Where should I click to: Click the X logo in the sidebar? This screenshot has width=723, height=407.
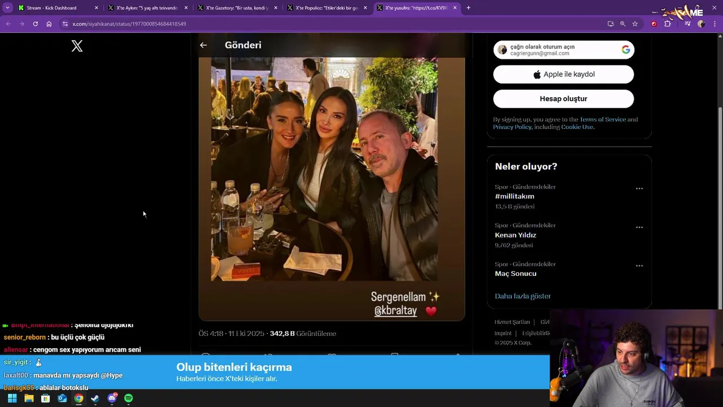click(77, 46)
